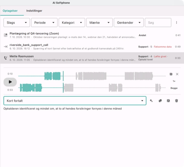This screenshot has width=184, height=167.
Task: Click the 7. 10. 2026. 10:30 timestamp
Action: tap(20, 37)
